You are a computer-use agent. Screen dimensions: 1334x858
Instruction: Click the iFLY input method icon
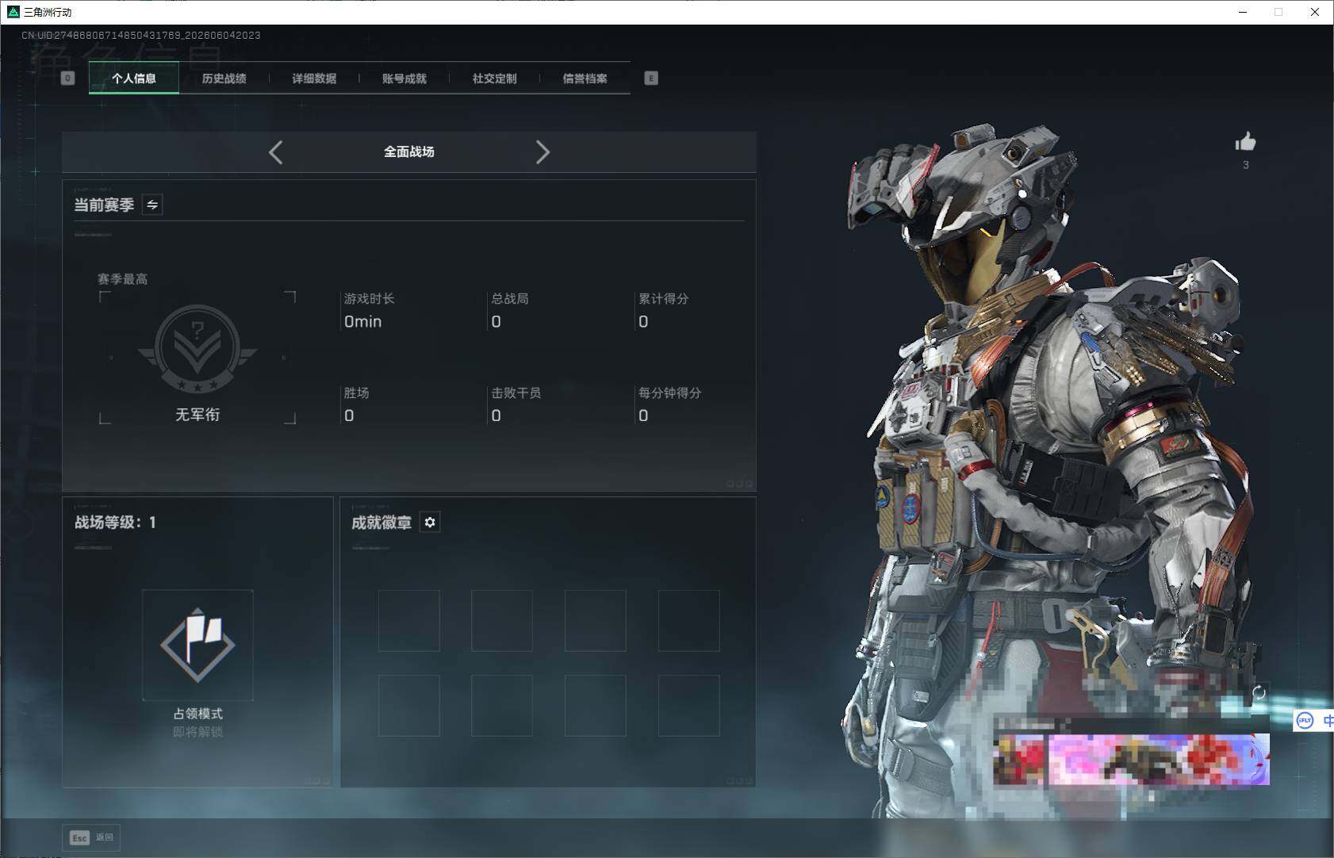1305,721
